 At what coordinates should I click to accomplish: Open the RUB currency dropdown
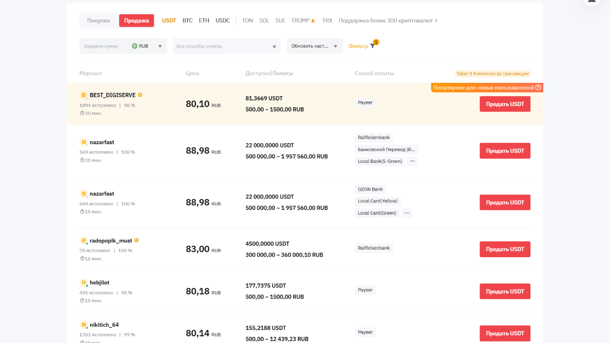[x=147, y=46]
